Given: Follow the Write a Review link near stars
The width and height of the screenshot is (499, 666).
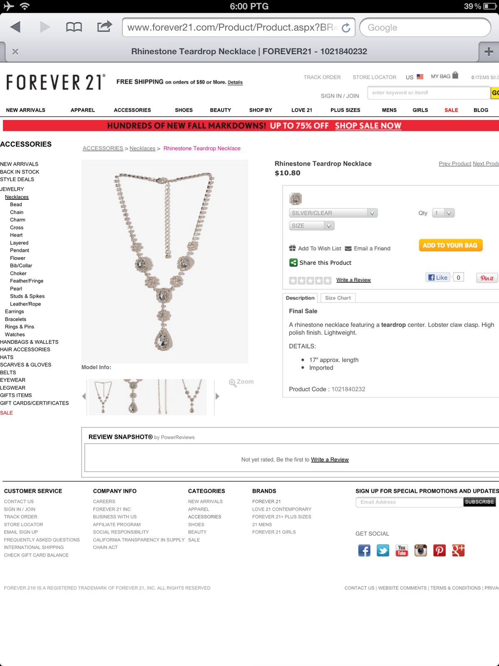Looking at the screenshot, I should click(x=353, y=280).
